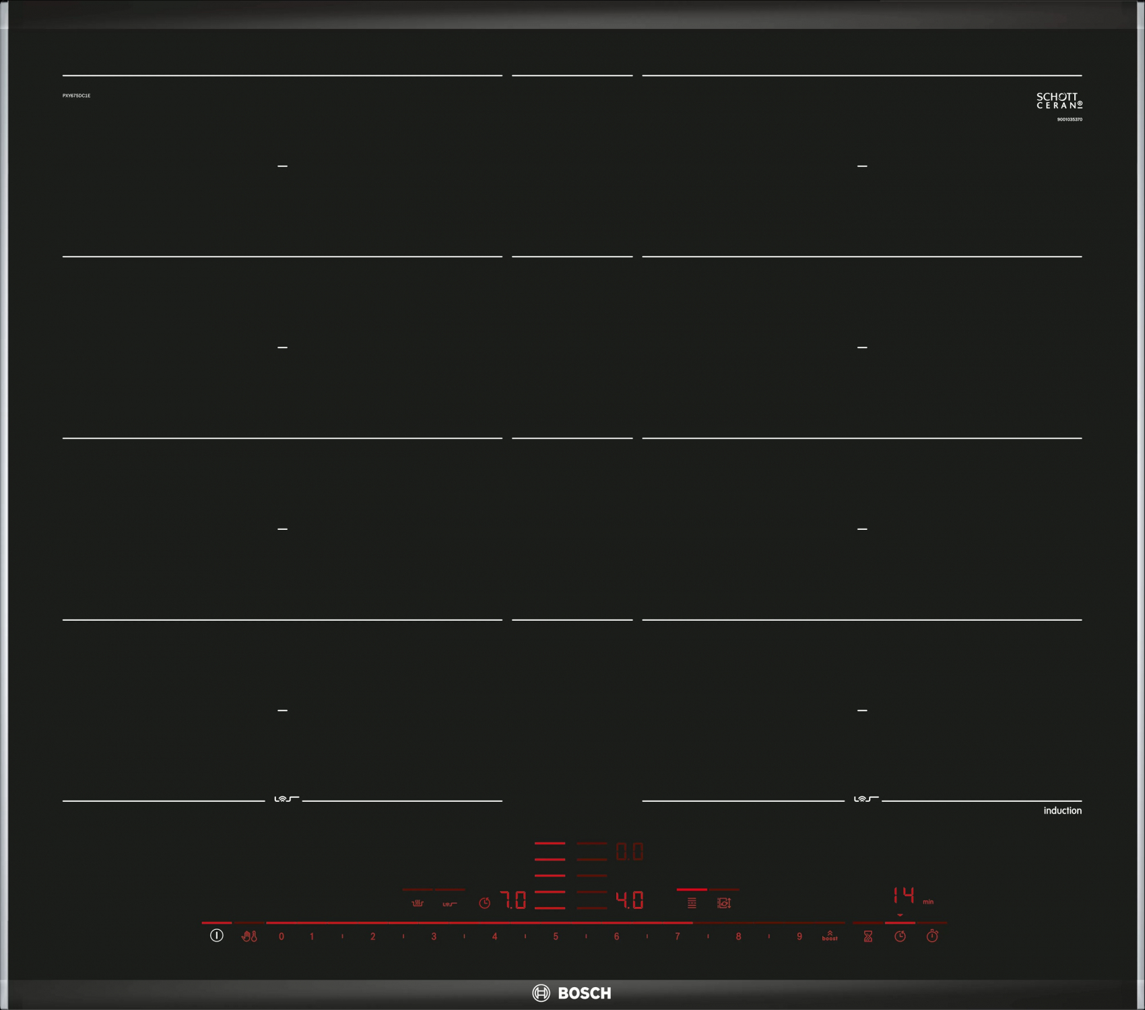The image size is (1145, 1010).
Task: Tap the PerfectFry frying sensor icon
Action: tap(450, 903)
